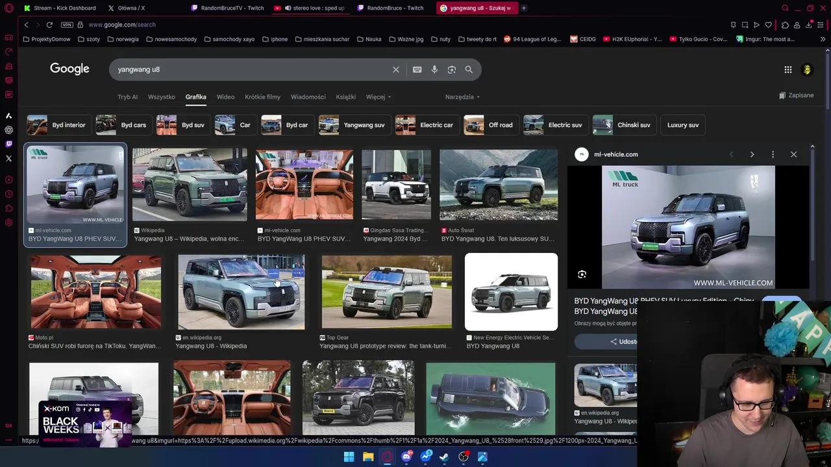Open ChatGPT in the Opera sidebar
Screen dimensions: 831x467
[8, 130]
